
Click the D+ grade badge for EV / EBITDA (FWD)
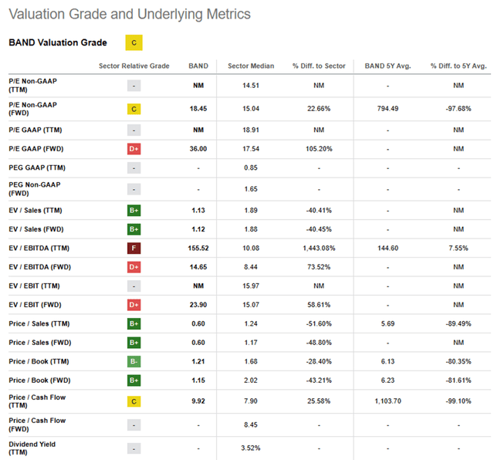click(134, 267)
